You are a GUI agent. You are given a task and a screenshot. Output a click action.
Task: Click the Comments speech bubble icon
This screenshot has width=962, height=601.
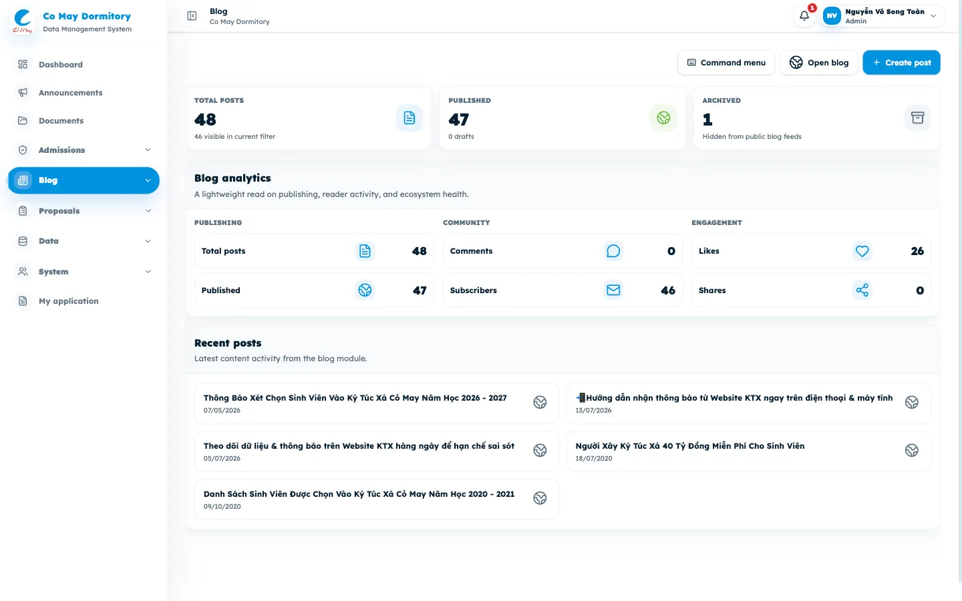613,251
